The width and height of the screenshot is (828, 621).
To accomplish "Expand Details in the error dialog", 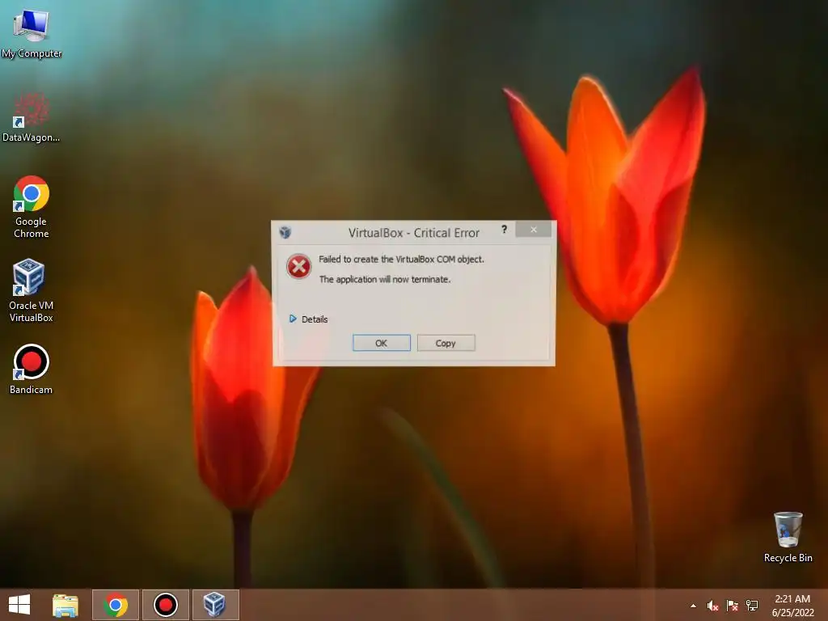I will [x=308, y=319].
